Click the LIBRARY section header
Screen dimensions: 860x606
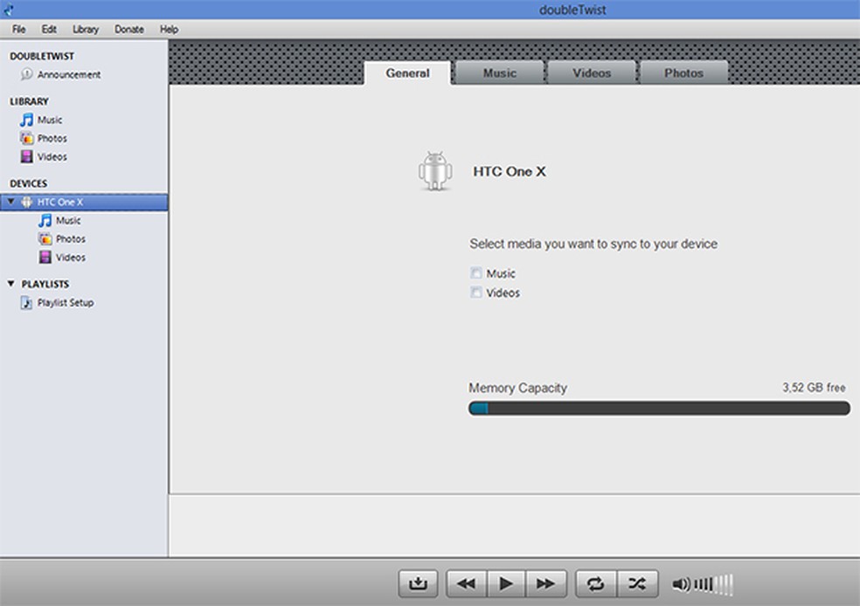coord(29,101)
